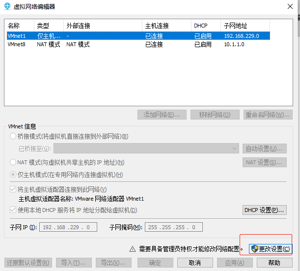300x271 pixels.
Task: Select NAT 模式 radio button
Action: pyautogui.click(x=13, y=162)
